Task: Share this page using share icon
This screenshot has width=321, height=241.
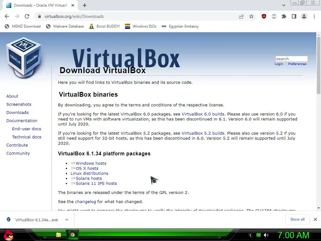Action: (241, 16)
